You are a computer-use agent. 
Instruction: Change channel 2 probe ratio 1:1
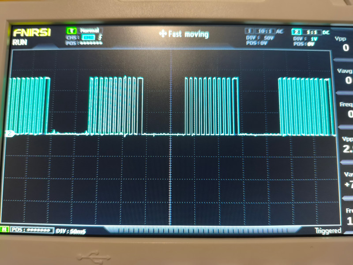312,32
